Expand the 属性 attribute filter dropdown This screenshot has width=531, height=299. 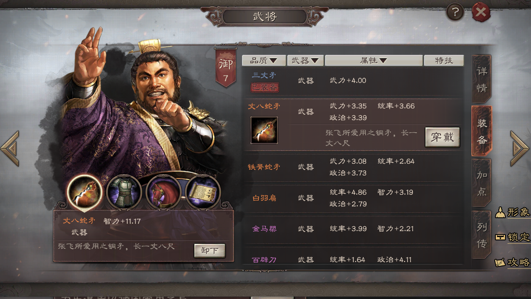point(374,61)
